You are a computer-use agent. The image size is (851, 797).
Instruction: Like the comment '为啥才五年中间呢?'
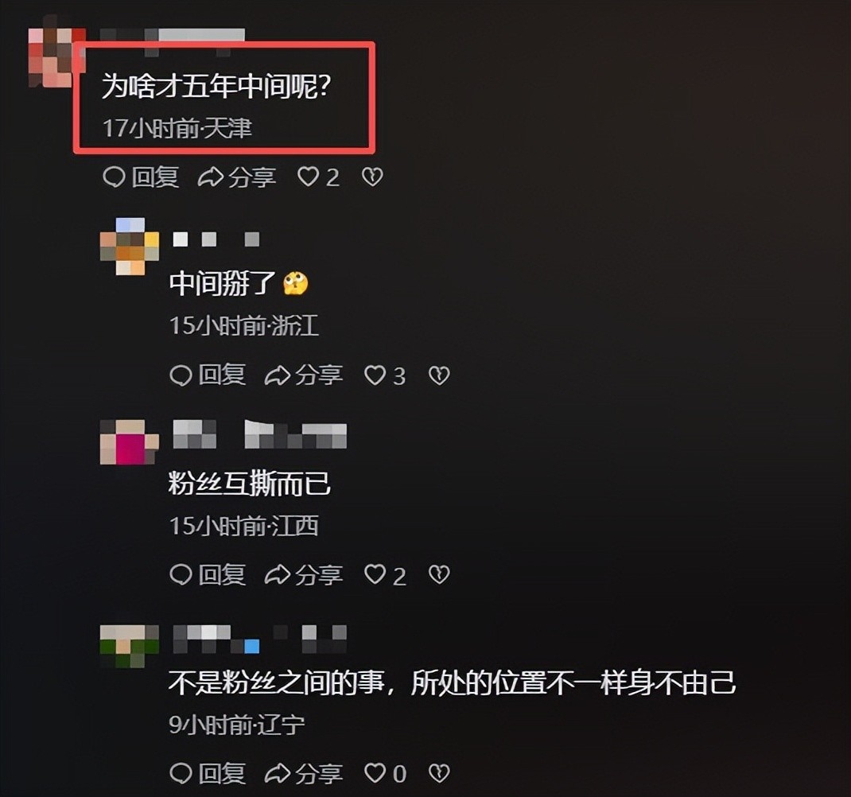(309, 177)
